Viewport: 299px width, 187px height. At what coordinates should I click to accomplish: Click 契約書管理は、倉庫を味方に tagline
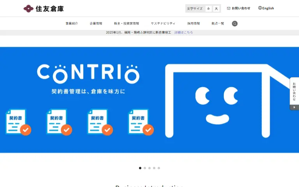[88, 92]
